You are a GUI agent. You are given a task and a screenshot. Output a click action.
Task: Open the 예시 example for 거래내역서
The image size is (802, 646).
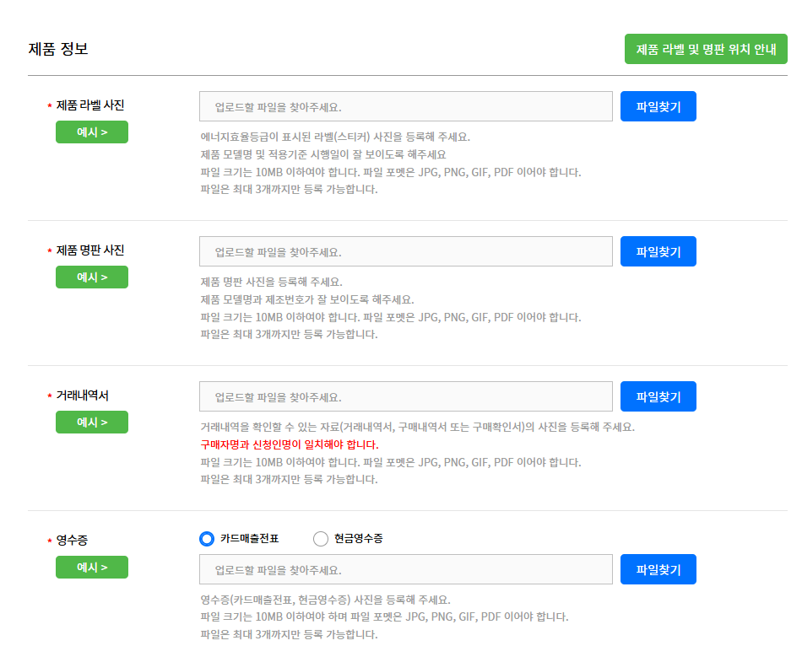tap(92, 423)
